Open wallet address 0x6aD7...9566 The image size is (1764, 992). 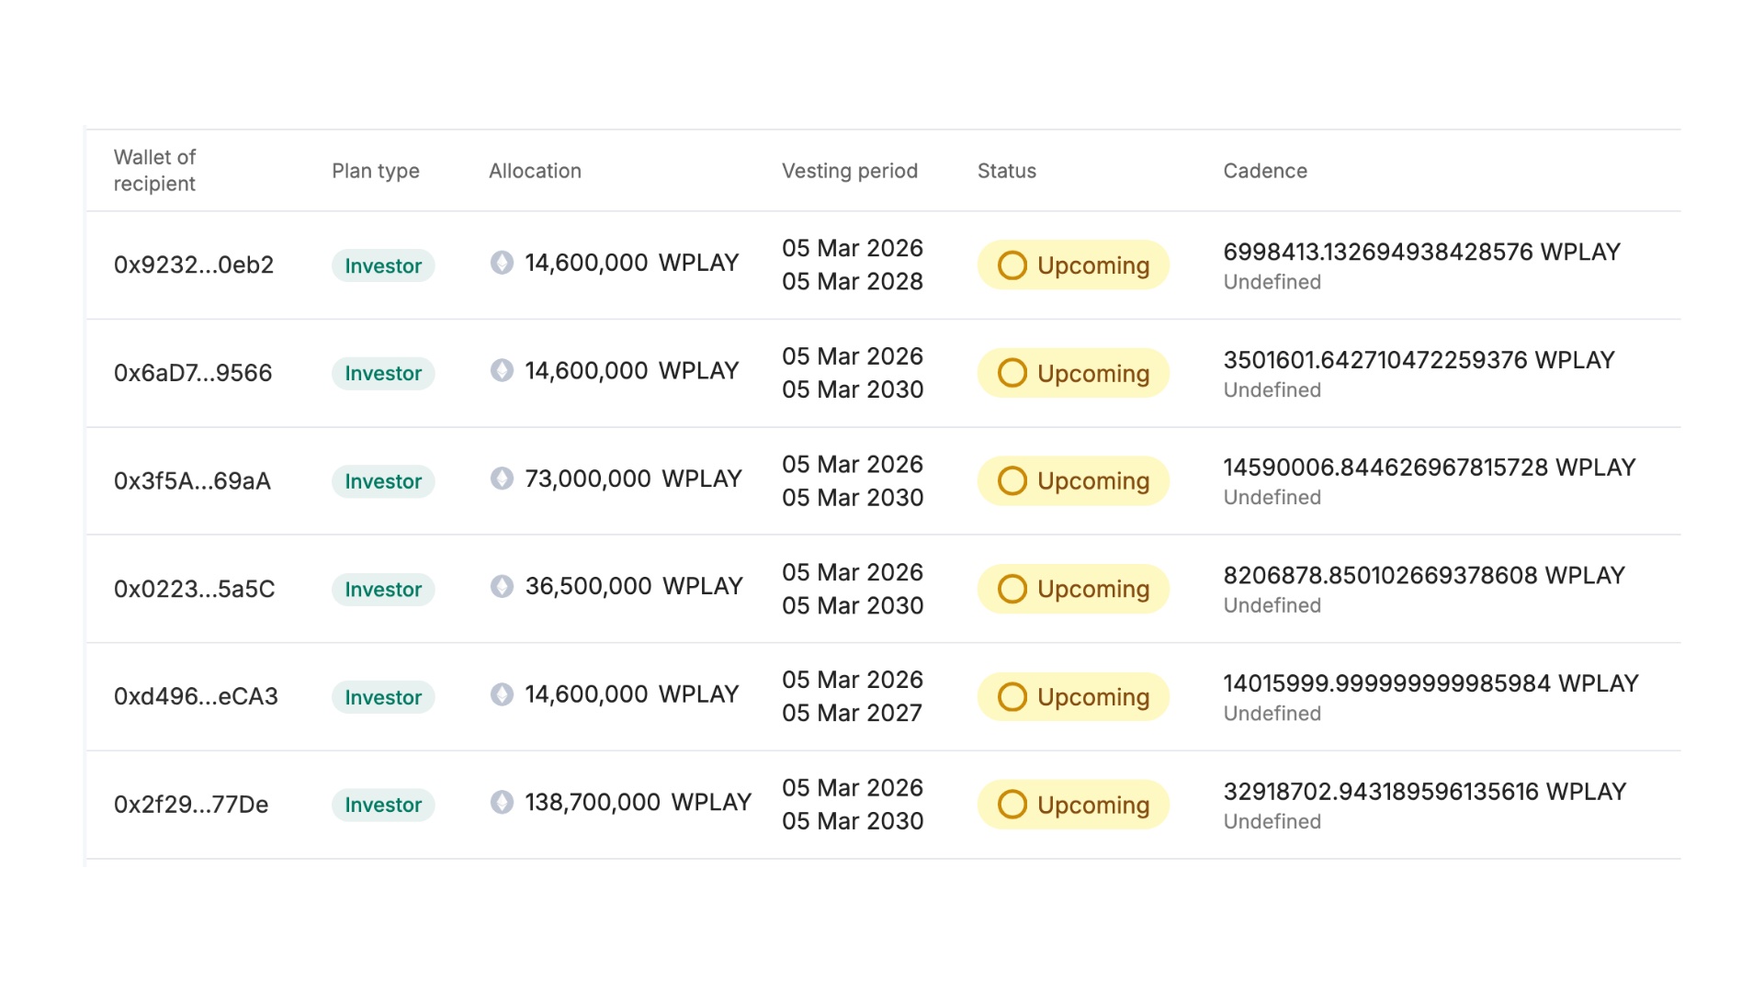pos(193,373)
